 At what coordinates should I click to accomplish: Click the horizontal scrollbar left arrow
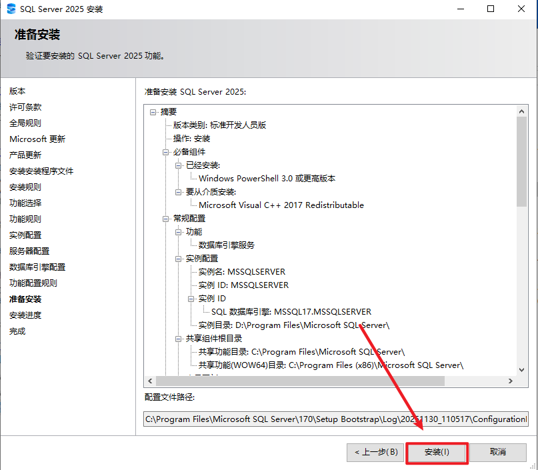(151, 381)
